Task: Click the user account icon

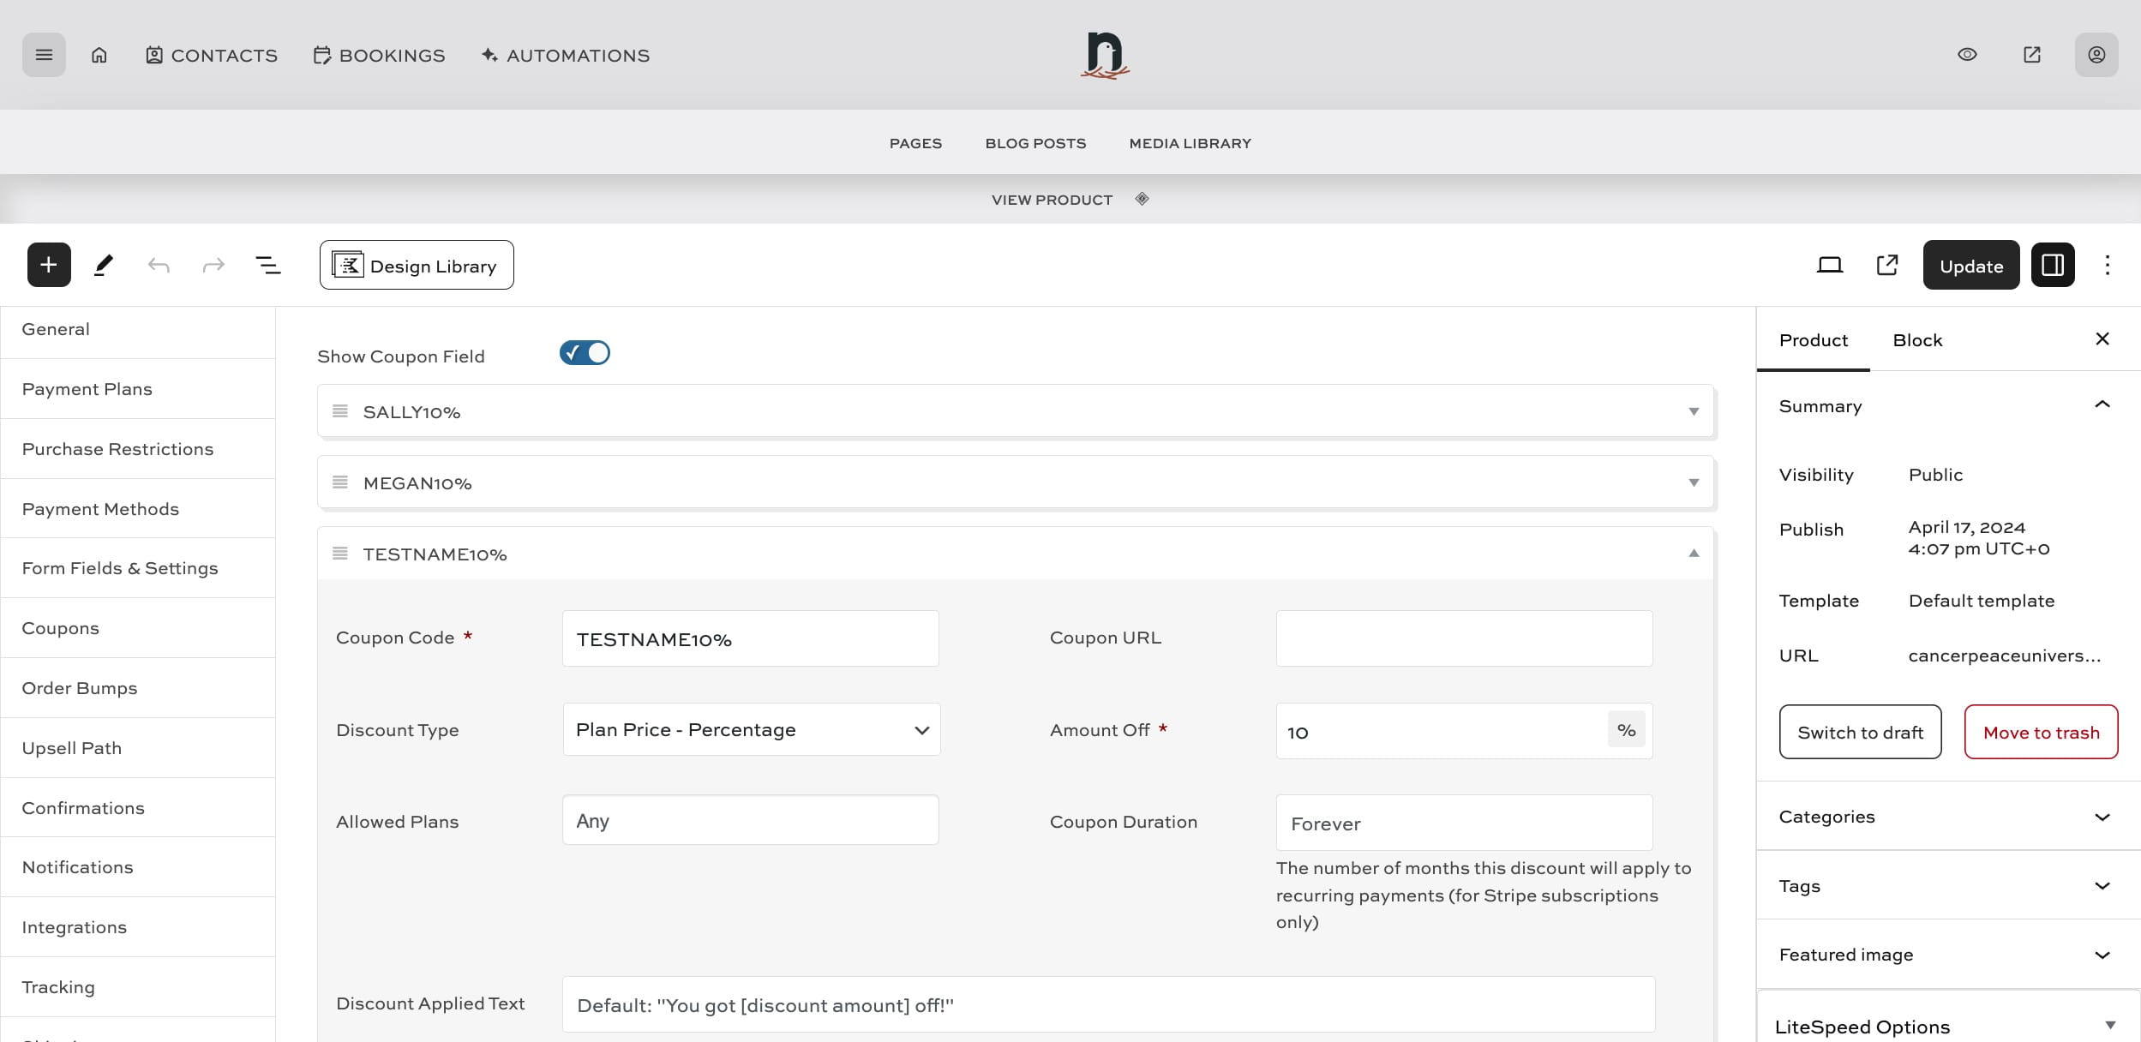Action: tap(2096, 55)
